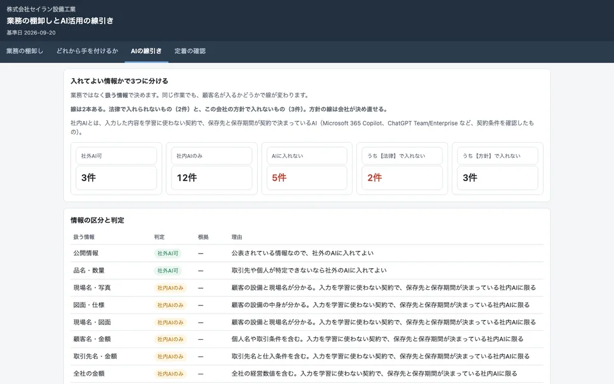Click the 扱う情報 column header
The image size is (614, 384).
pos(84,237)
